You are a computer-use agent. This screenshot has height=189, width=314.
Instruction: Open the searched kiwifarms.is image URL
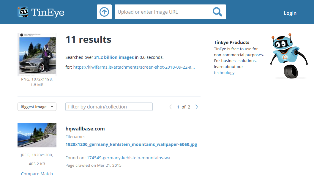pyautogui.click(x=134, y=67)
